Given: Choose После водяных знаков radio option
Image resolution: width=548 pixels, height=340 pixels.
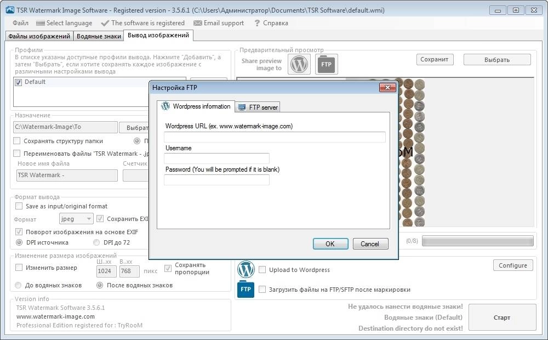Looking at the screenshot, I should (100, 285).
